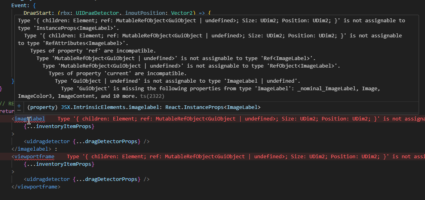
Task: Click React.InstanceProps<ImageLabel> in hover signature
Action: (x=213, y=107)
